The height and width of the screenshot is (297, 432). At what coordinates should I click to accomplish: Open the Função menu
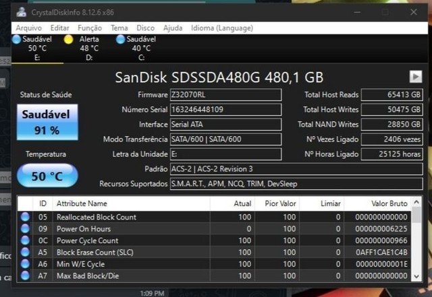pos(90,28)
